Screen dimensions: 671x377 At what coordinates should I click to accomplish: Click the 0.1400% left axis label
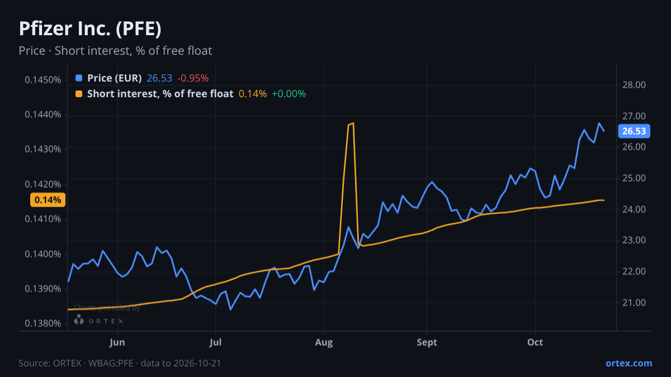(42, 254)
